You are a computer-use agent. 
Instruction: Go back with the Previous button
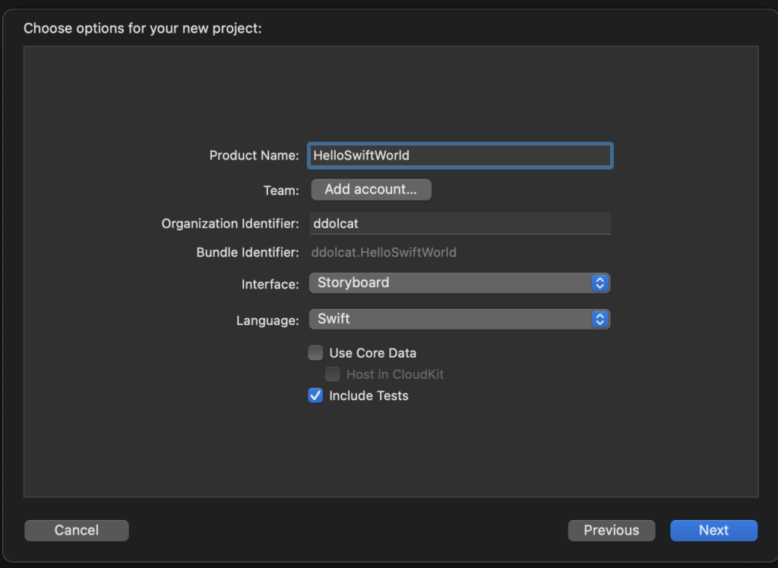(611, 531)
